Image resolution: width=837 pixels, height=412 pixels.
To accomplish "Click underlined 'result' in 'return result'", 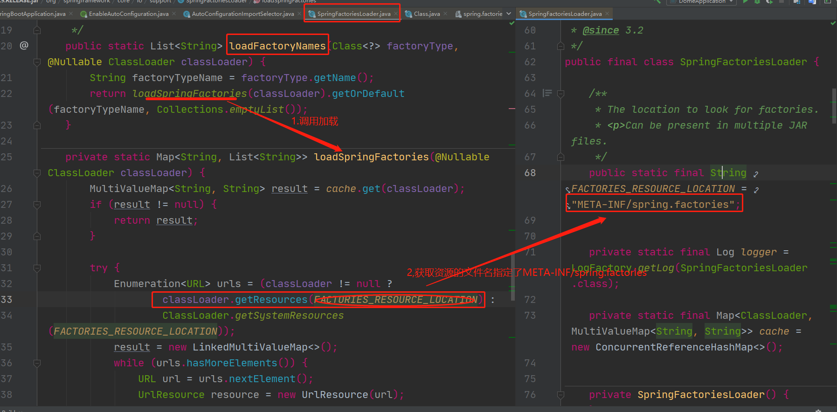I will click(x=174, y=220).
